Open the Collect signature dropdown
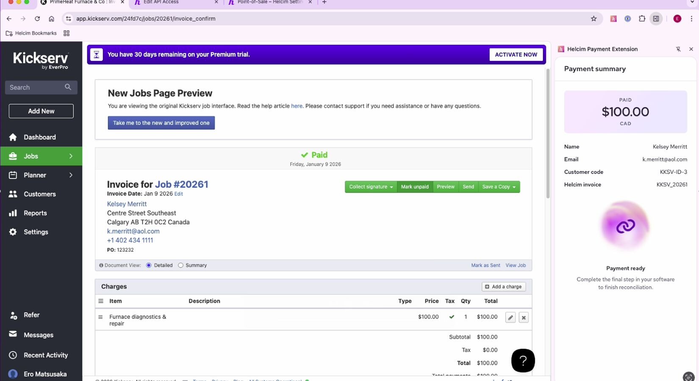 coord(371,187)
